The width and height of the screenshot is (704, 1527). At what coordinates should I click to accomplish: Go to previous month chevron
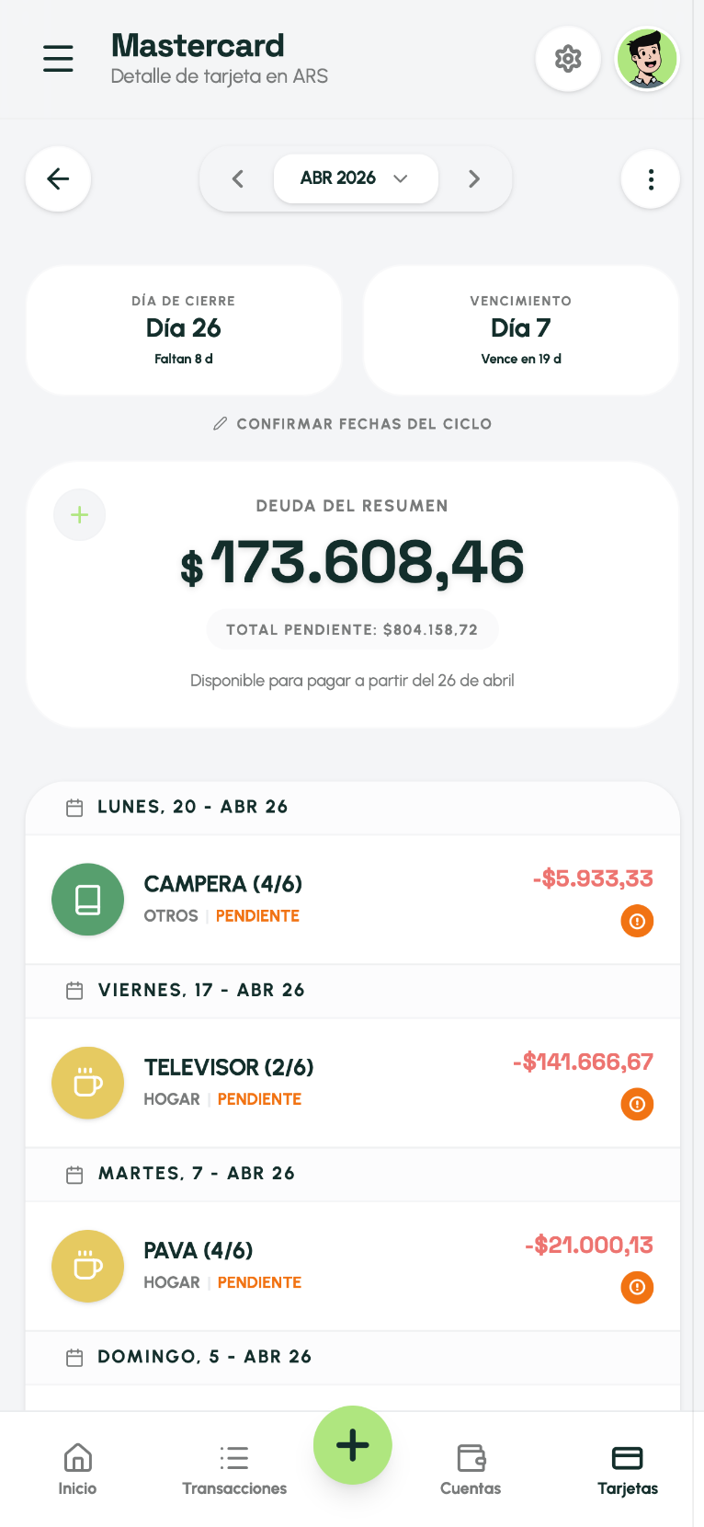tap(238, 178)
